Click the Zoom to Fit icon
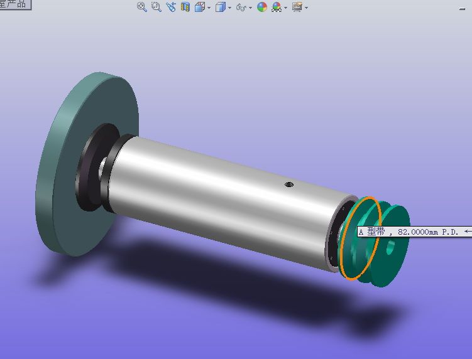The image size is (472, 359). (142, 7)
